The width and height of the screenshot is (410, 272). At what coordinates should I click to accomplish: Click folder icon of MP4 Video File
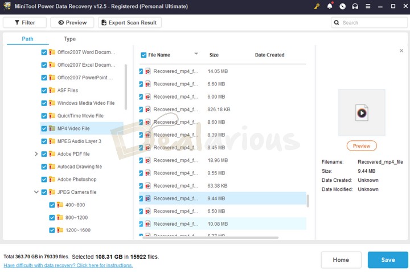click(x=52, y=128)
